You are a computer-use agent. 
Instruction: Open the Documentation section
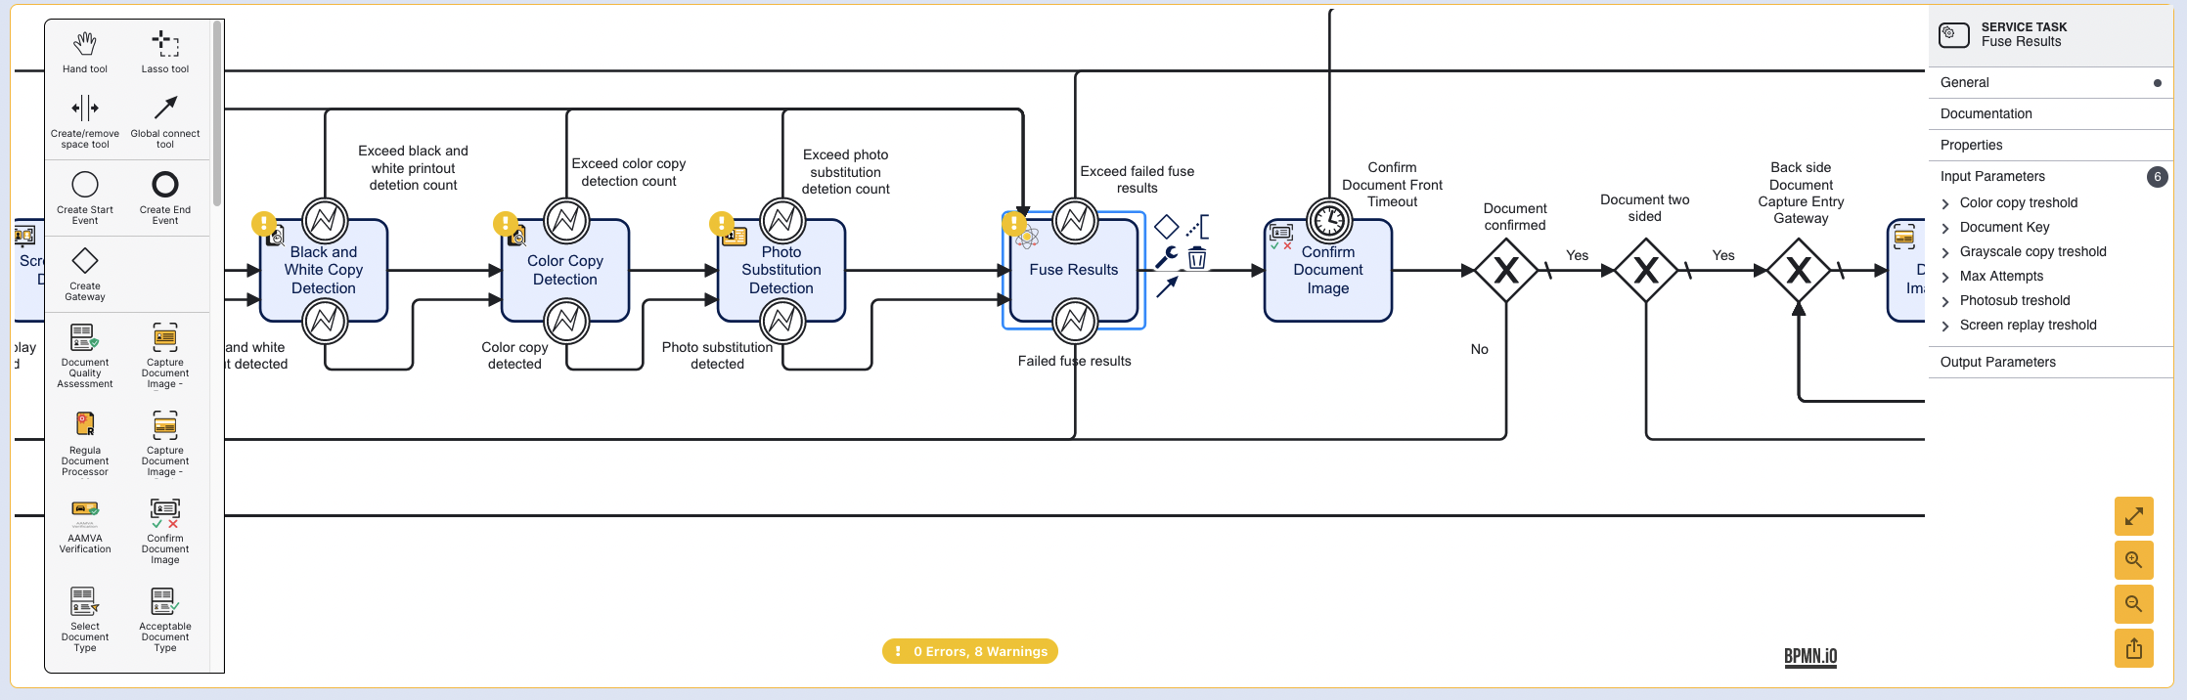1986,114
